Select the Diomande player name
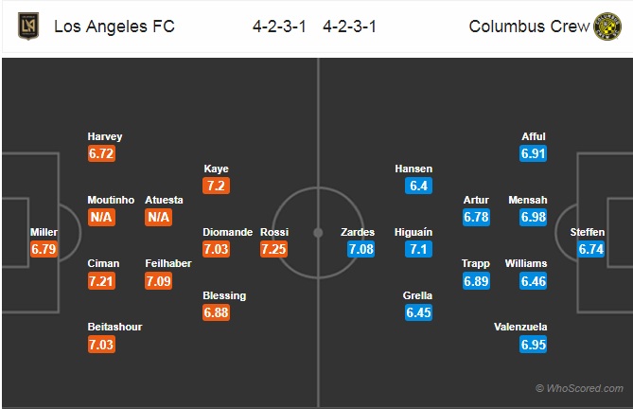 [x=228, y=232]
